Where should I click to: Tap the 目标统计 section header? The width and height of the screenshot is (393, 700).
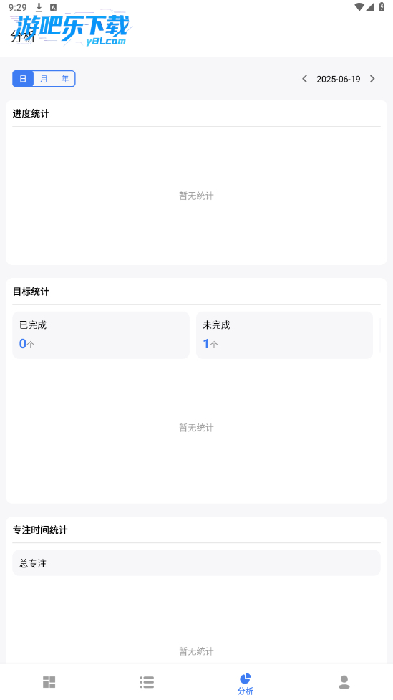[31, 292]
